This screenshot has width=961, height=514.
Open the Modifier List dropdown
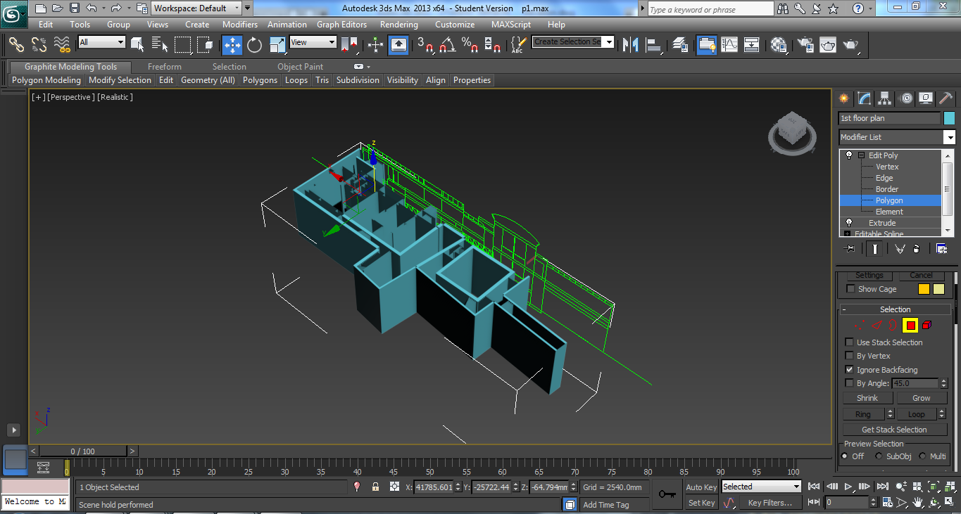[x=897, y=137]
